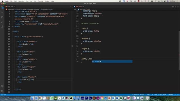This screenshot has width=180, height=101.
Task: Switch to the style.css editor tab
Action: tap(78, 7)
